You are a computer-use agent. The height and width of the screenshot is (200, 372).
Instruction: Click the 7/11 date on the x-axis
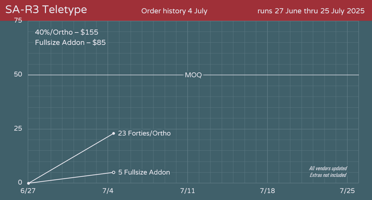click(188, 191)
